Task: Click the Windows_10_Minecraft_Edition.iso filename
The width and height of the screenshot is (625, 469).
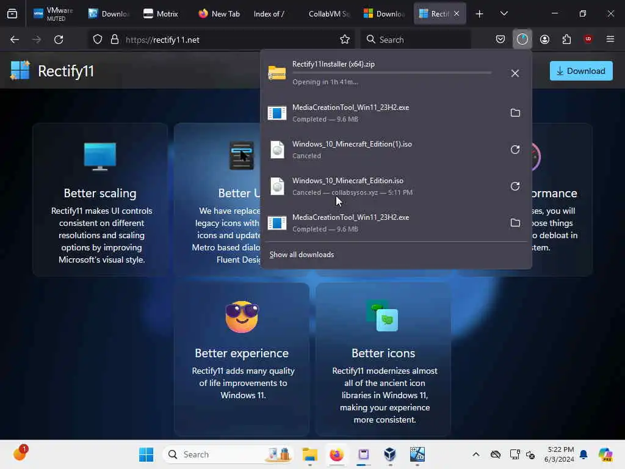Action: point(348,181)
